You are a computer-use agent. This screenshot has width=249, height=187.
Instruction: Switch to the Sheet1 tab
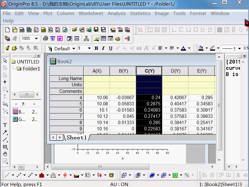tap(77, 138)
